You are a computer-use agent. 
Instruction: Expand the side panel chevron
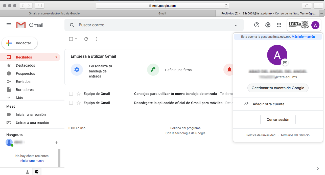[318, 169]
